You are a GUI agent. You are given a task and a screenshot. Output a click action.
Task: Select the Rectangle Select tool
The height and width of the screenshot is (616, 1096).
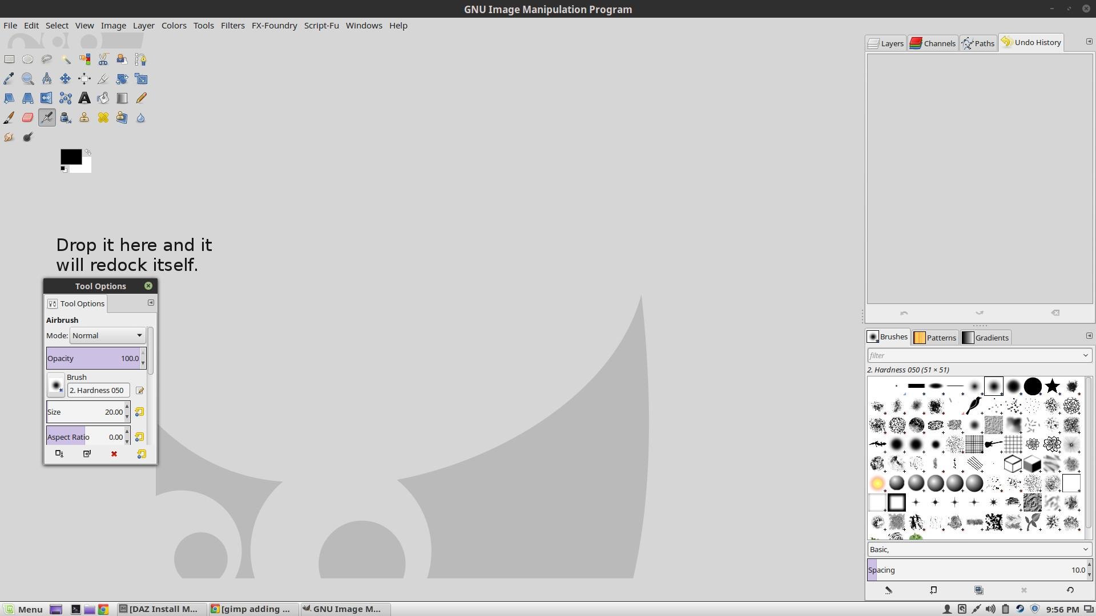(9, 59)
